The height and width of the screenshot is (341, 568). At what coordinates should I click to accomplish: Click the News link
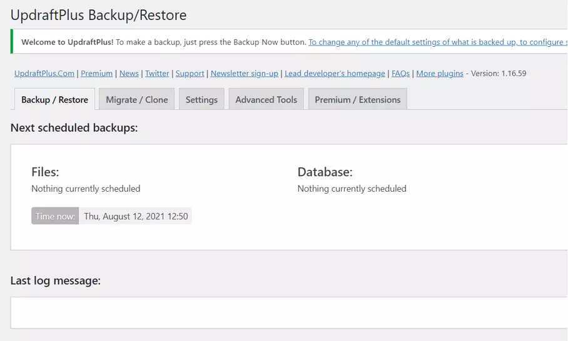[129, 74]
